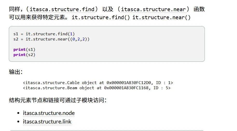
Task: Select the print(s1) statement in code block
Action: pos(24,50)
